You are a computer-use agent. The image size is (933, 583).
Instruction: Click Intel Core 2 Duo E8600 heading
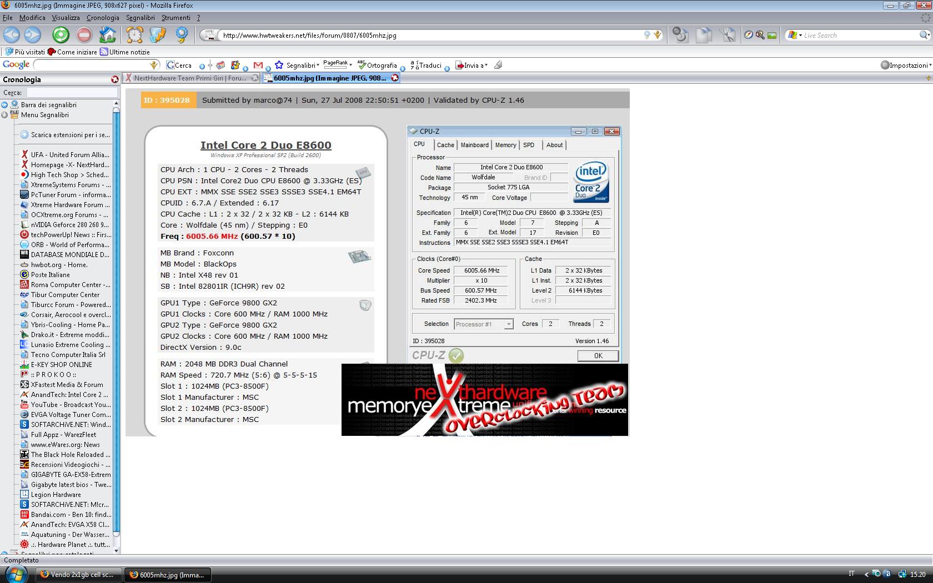point(265,145)
